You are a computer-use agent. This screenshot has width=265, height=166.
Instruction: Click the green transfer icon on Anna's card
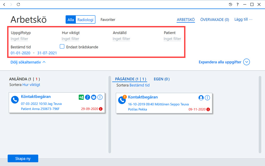click(x=81, y=97)
